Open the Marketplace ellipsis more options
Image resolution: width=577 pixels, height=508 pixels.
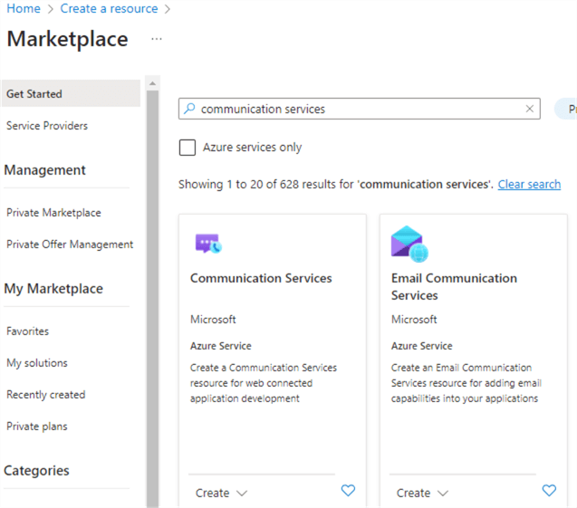coord(157,40)
